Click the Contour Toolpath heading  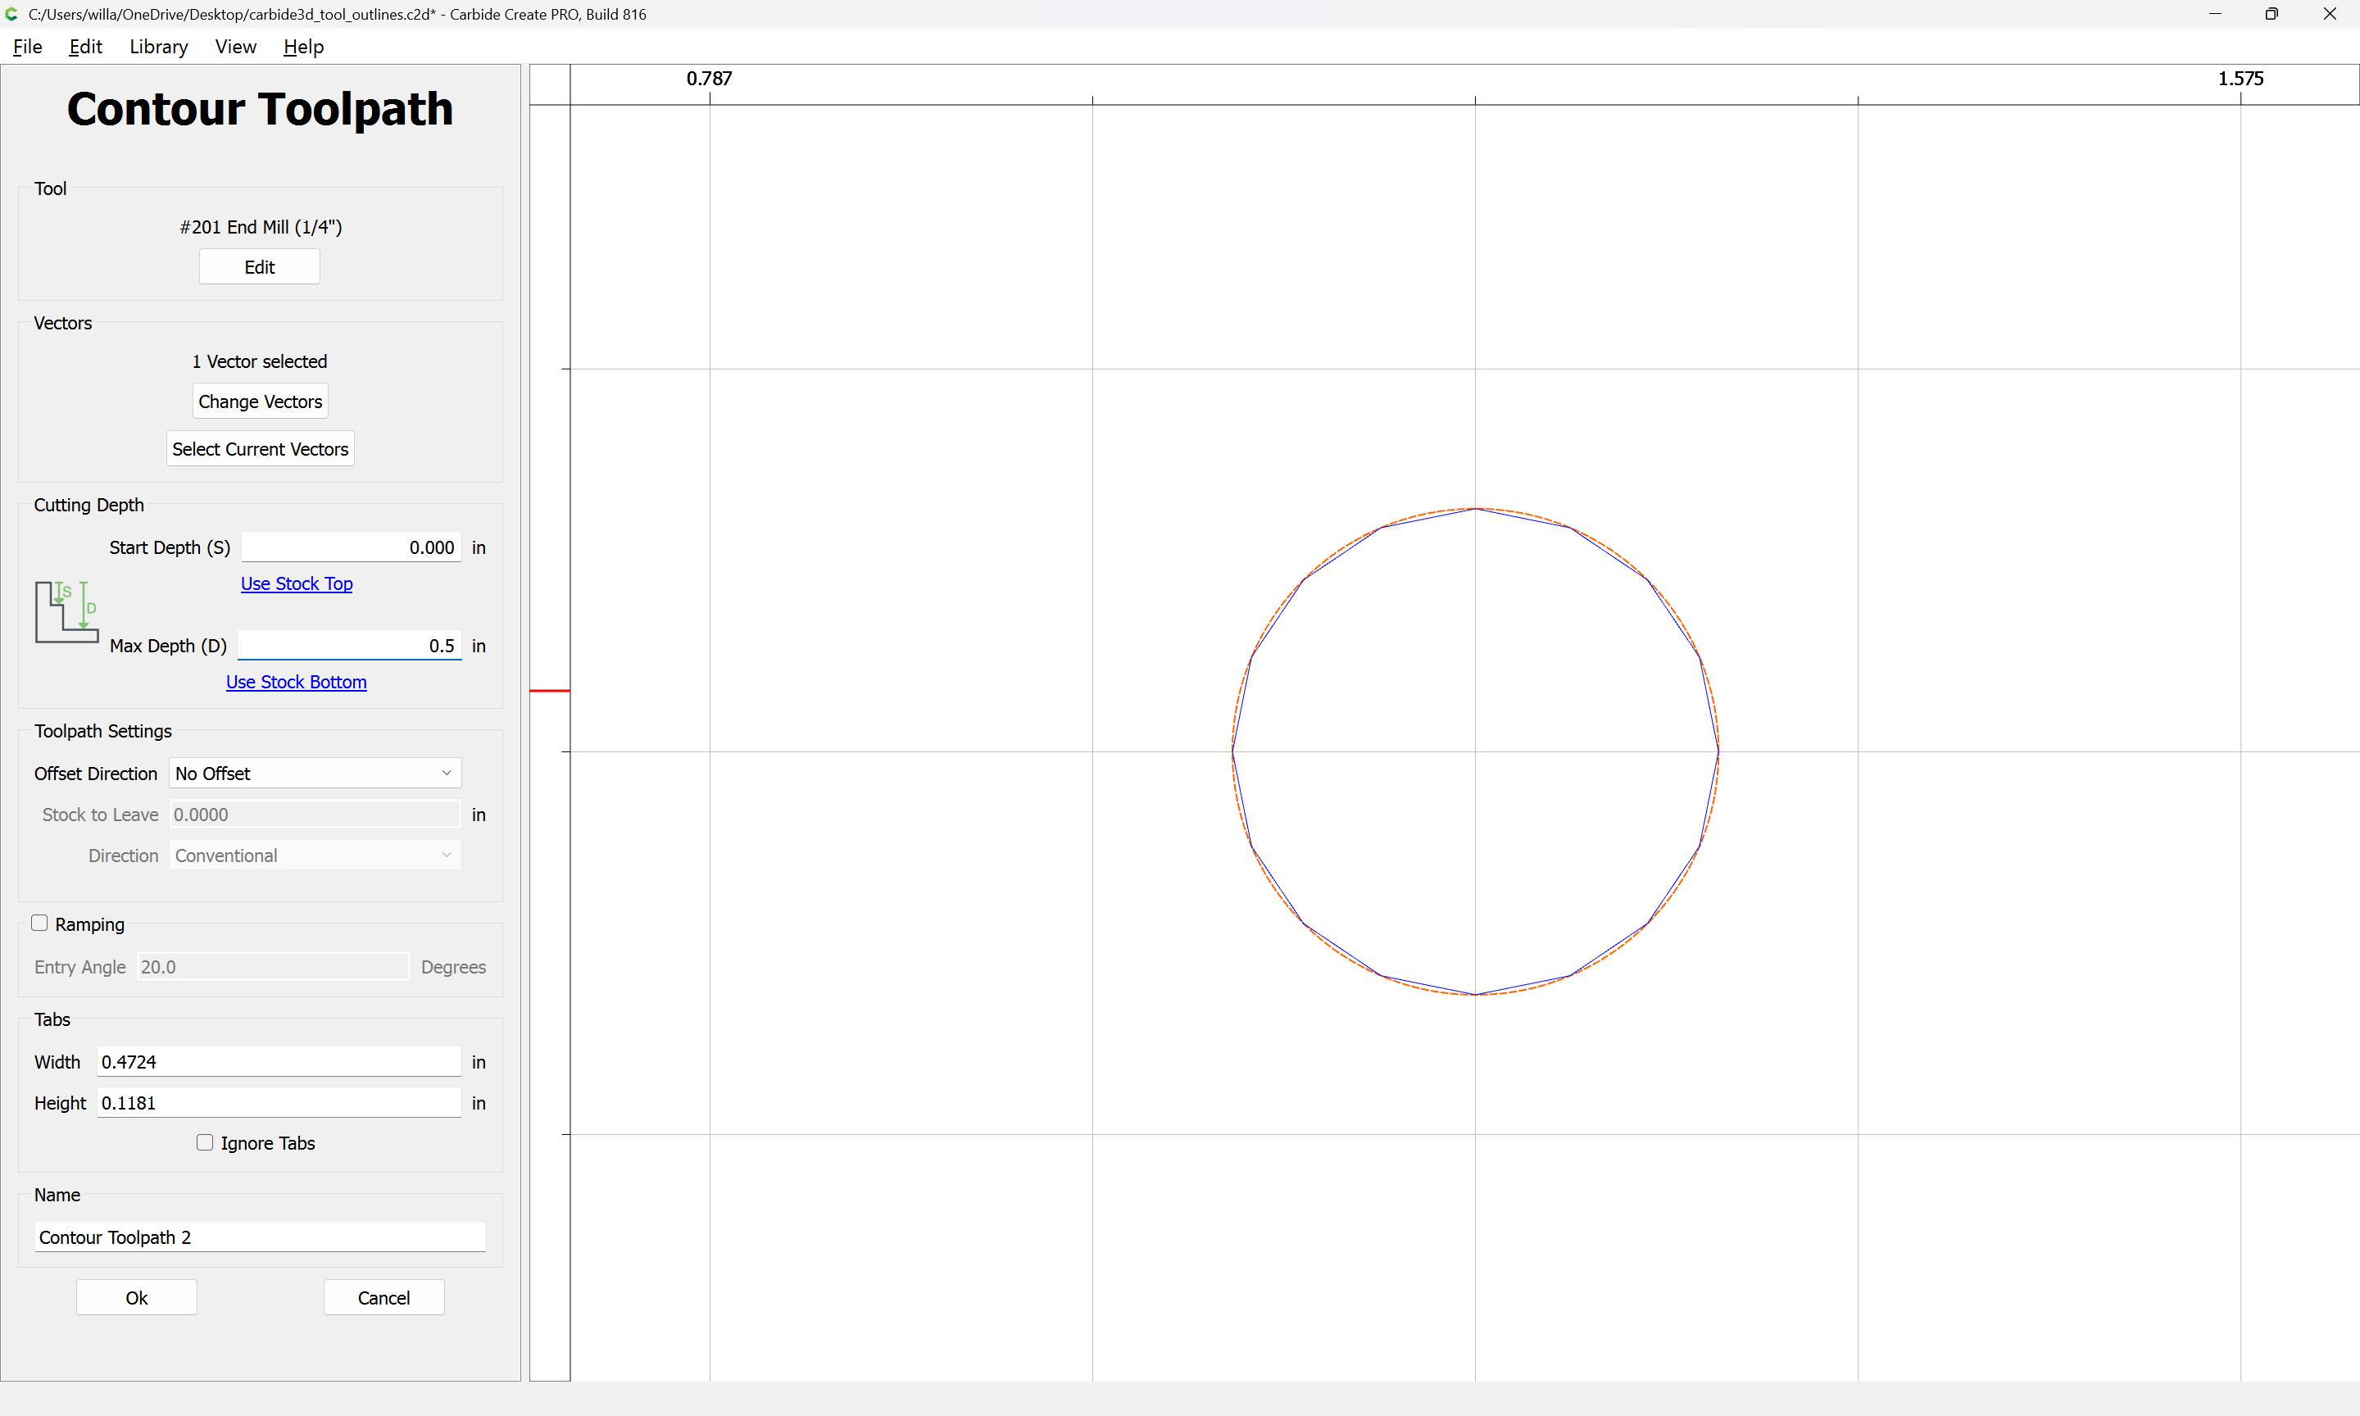(260, 109)
